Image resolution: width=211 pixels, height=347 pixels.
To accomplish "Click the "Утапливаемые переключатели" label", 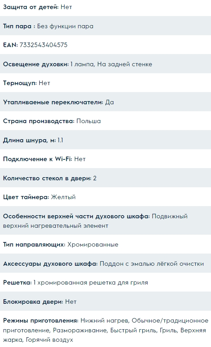I will click(53, 102).
